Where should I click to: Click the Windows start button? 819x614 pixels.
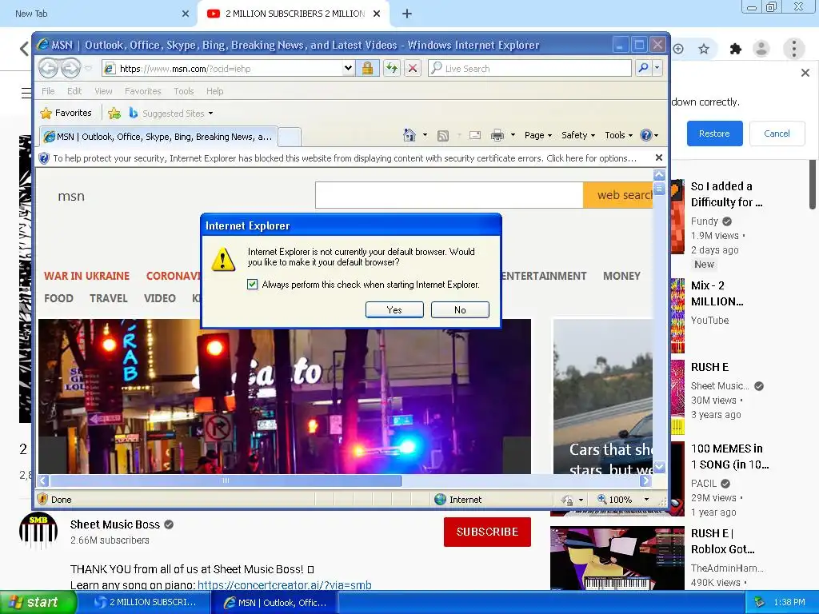coord(38,602)
